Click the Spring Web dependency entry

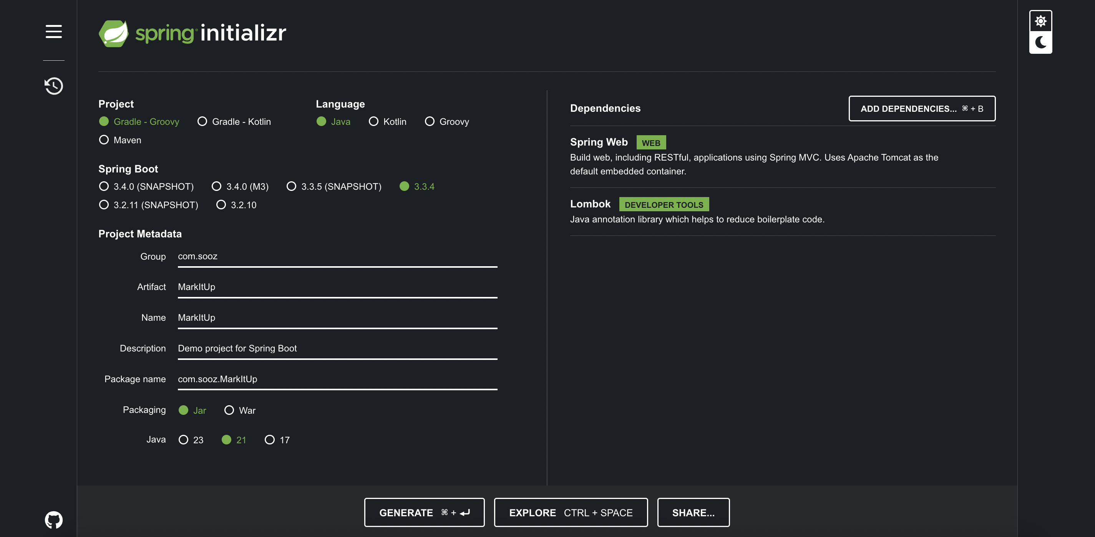click(783, 156)
